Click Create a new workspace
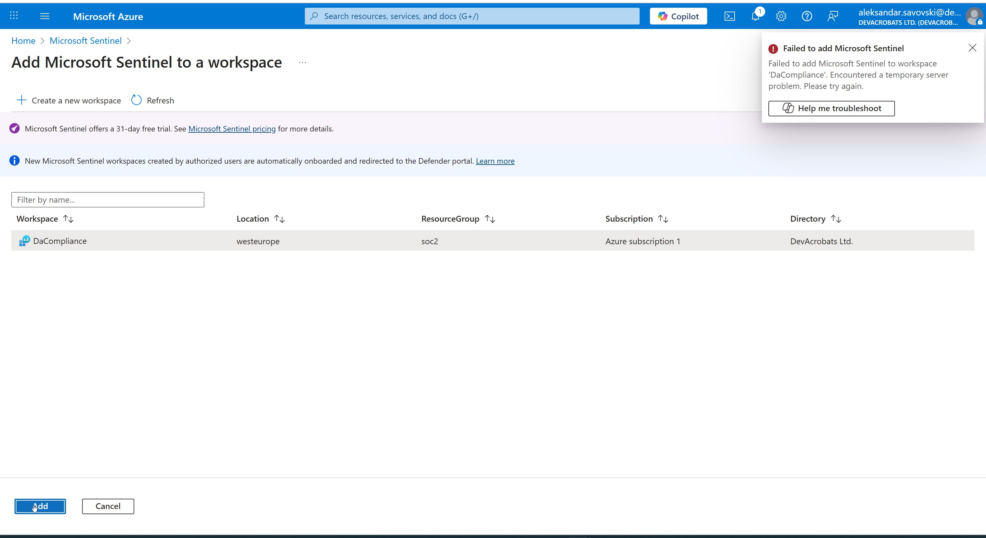 click(x=69, y=101)
